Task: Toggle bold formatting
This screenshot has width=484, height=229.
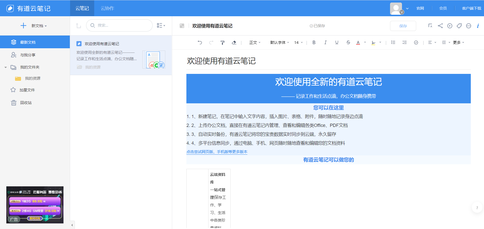Action: pos(314,42)
